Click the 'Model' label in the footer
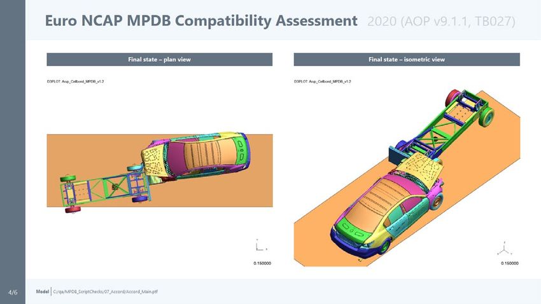The width and height of the screenshot is (541, 304). 43,291
